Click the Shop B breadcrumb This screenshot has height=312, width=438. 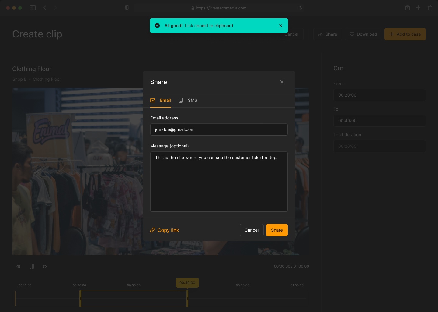click(x=19, y=79)
